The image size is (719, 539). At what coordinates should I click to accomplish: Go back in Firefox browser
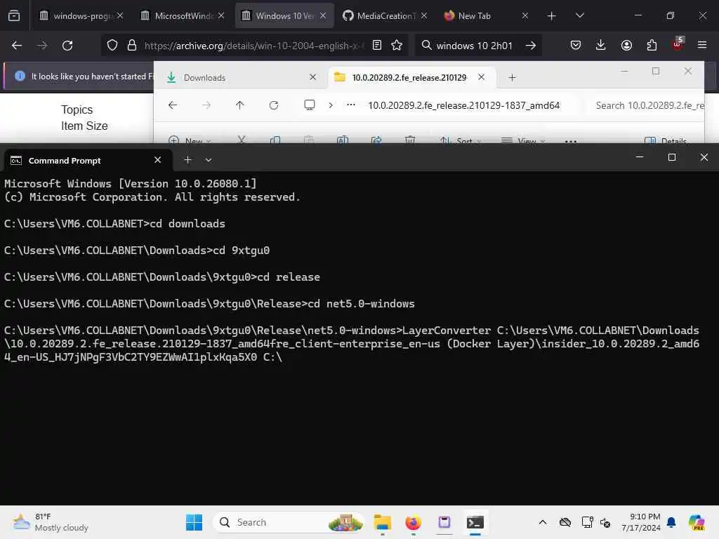(17, 46)
